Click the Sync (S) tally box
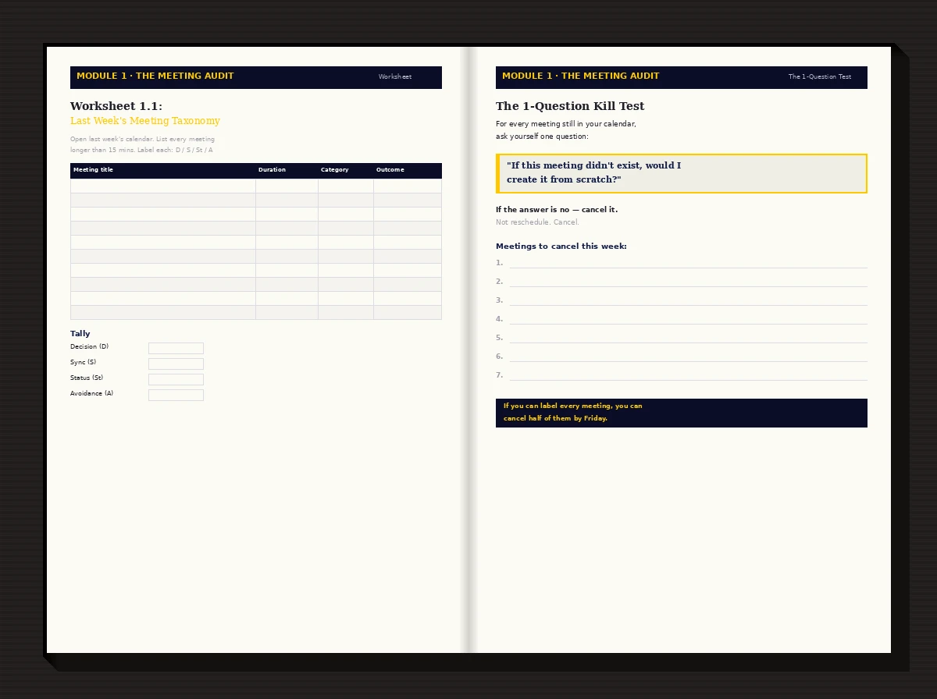Screen dimensions: 937x699 click(176, 364)
